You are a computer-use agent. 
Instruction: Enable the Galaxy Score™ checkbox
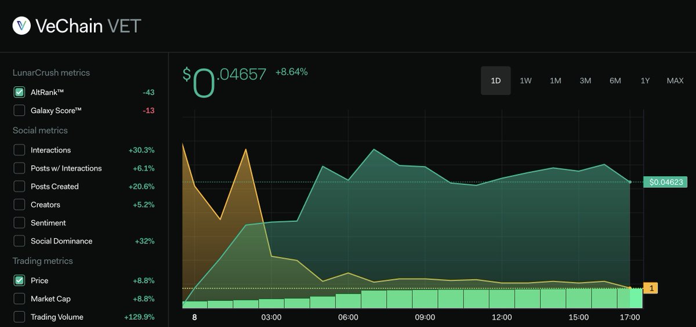[x=20, y=110]
